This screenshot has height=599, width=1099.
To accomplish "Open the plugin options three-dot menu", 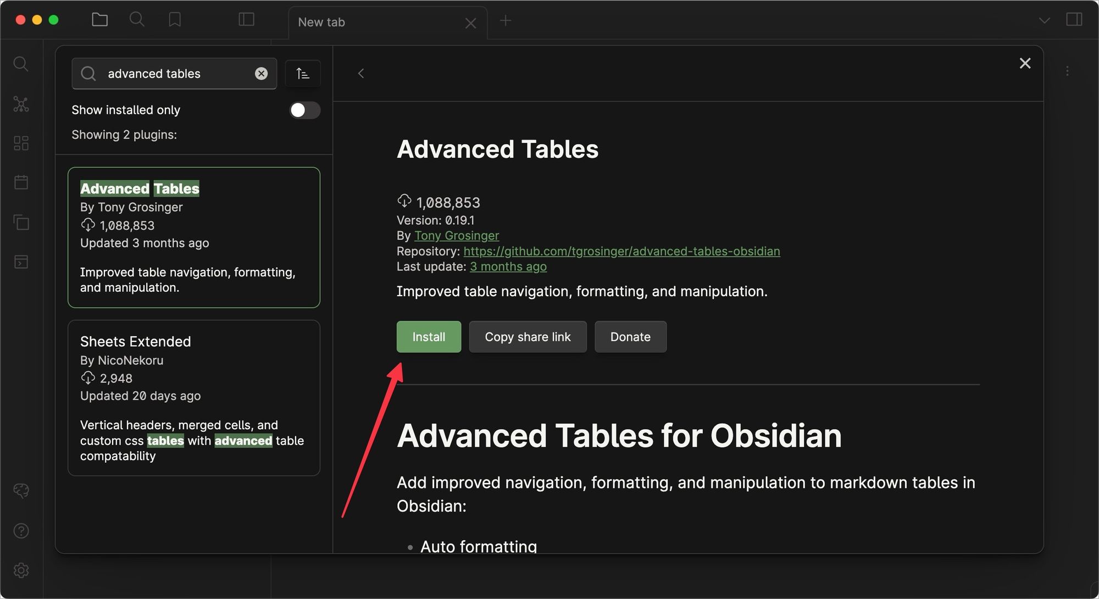I will 1068,70.
